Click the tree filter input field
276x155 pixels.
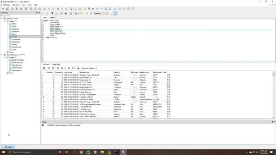tap(20, 15)
